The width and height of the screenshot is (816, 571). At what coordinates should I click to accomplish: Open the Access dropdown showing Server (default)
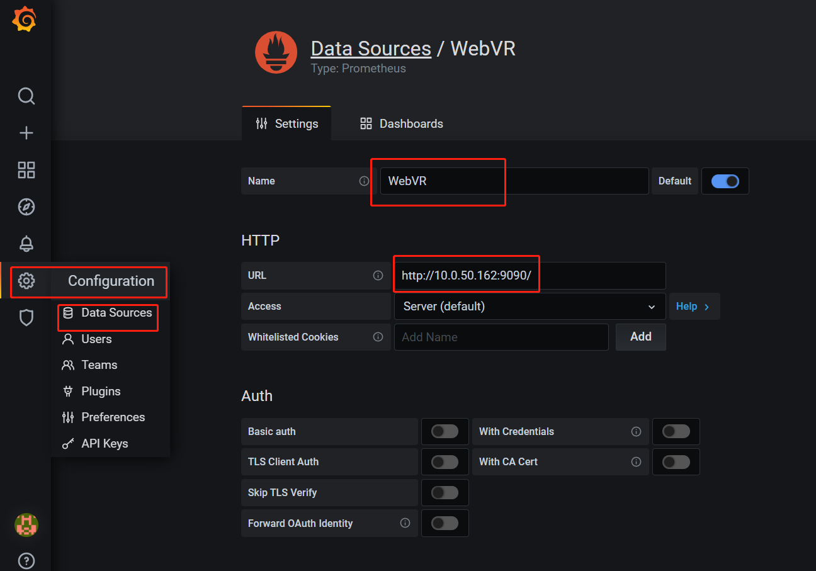pos(529,306)
